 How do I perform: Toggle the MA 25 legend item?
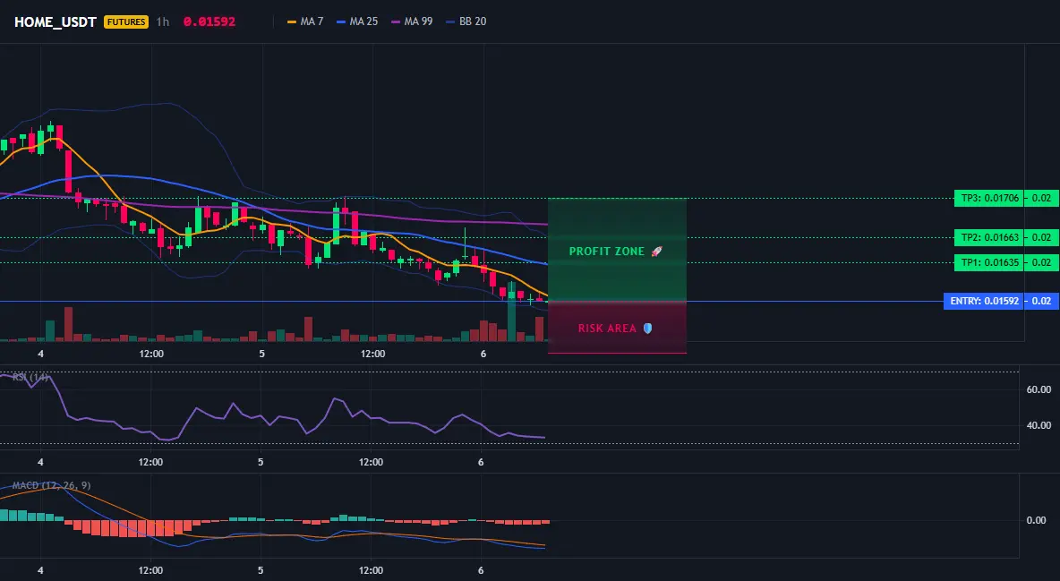coord(357,21)
